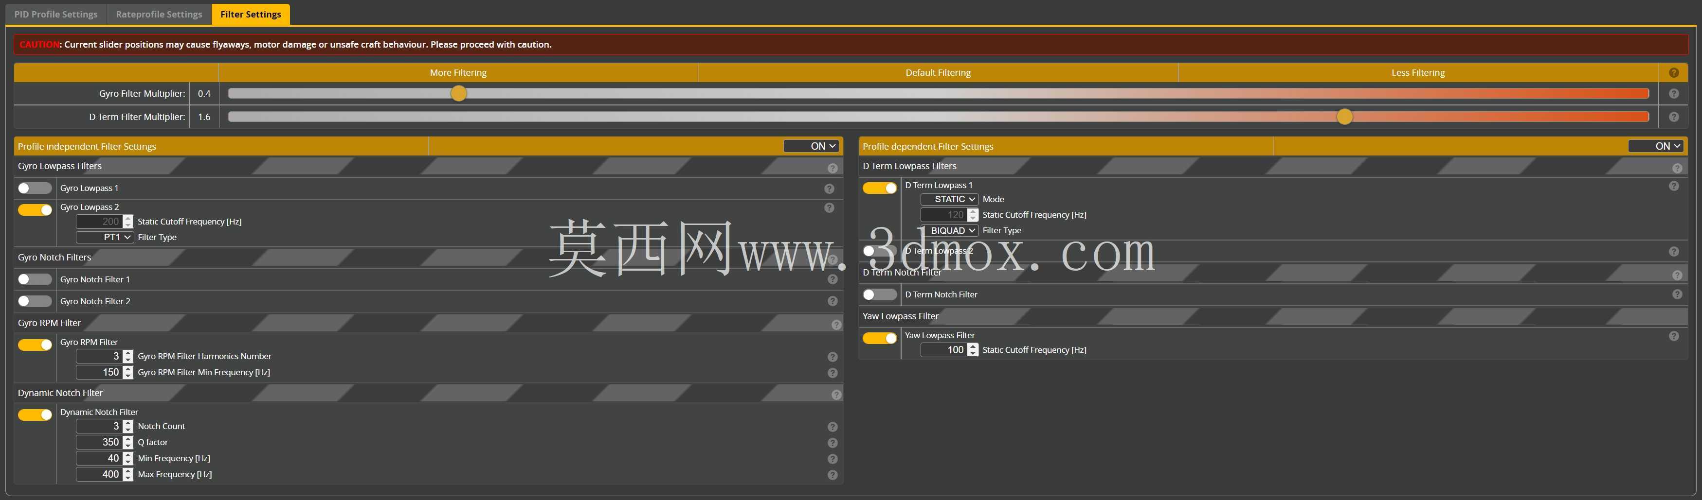This screenshot has height=500, width=1702.
Task: Open Gyro Lowpass 2 PT1 filter type dropdown
Action: point(105,237)
